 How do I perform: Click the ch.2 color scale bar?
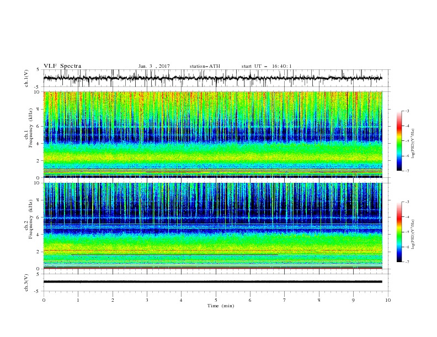[x=399, y=232]
